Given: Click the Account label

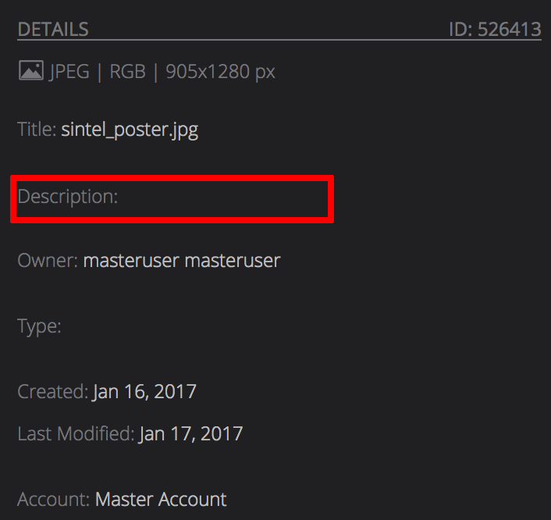Looking at the screenshot, I should coord(53,499).
